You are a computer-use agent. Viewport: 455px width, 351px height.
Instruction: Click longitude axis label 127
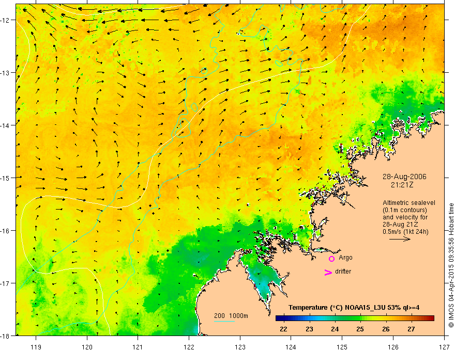click(444, 347)
